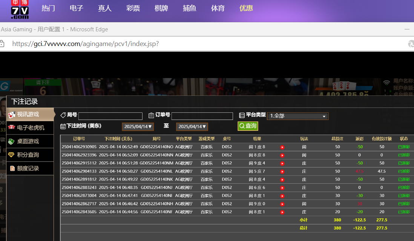Viewport: 414px width, 241px height.
Task: Play video replay for order 250414062930905
Action: (282, 147)
